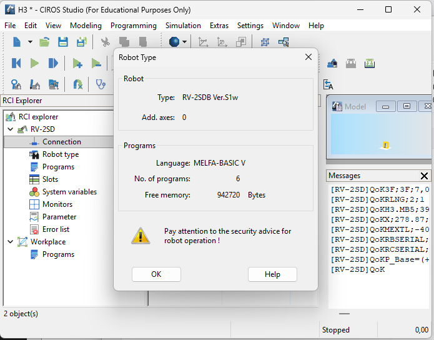434x340 pixels.
Task: Open the Settings menu
Action: (x=250, y=26)
